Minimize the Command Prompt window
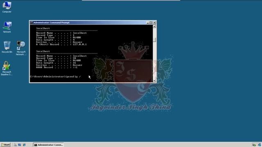The height and width of the screenshot is (147, 262). pyautogui.click(x=147, y=22)
